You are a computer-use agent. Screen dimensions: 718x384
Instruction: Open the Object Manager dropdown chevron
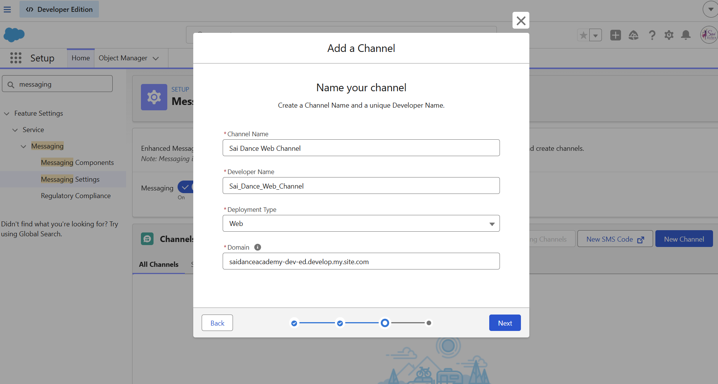pos(155,58)
